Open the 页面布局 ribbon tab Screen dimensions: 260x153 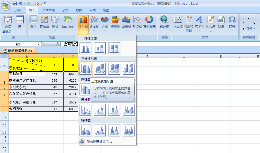click(x=48, y=10)
